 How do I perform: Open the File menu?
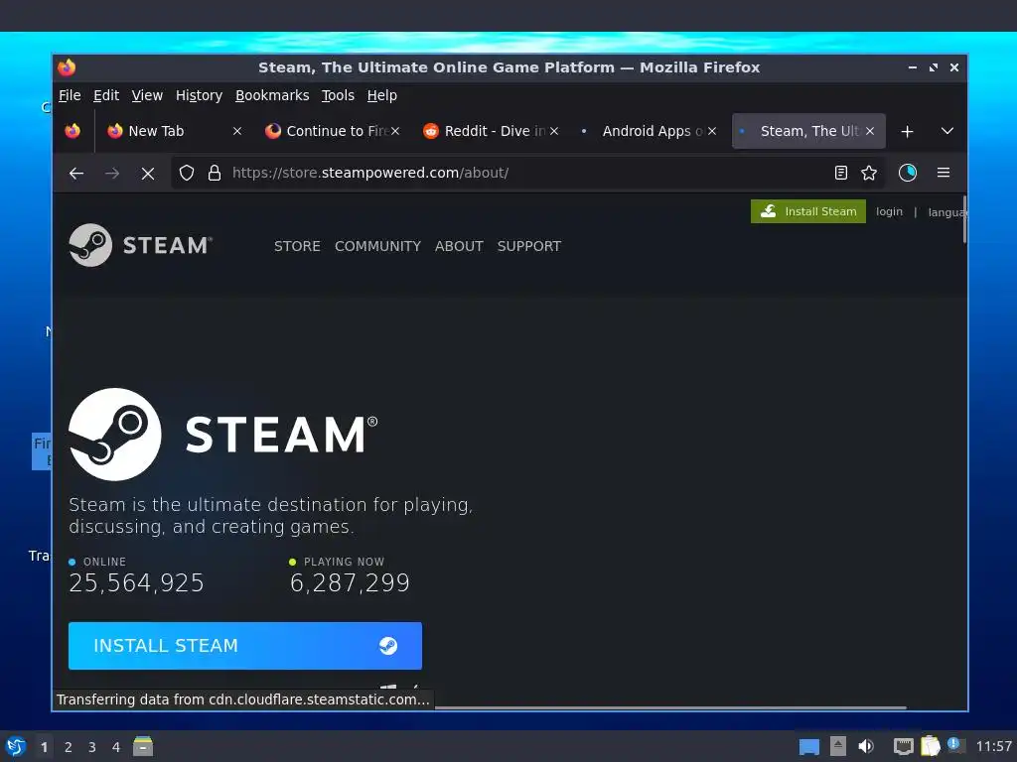click(70, 95)
